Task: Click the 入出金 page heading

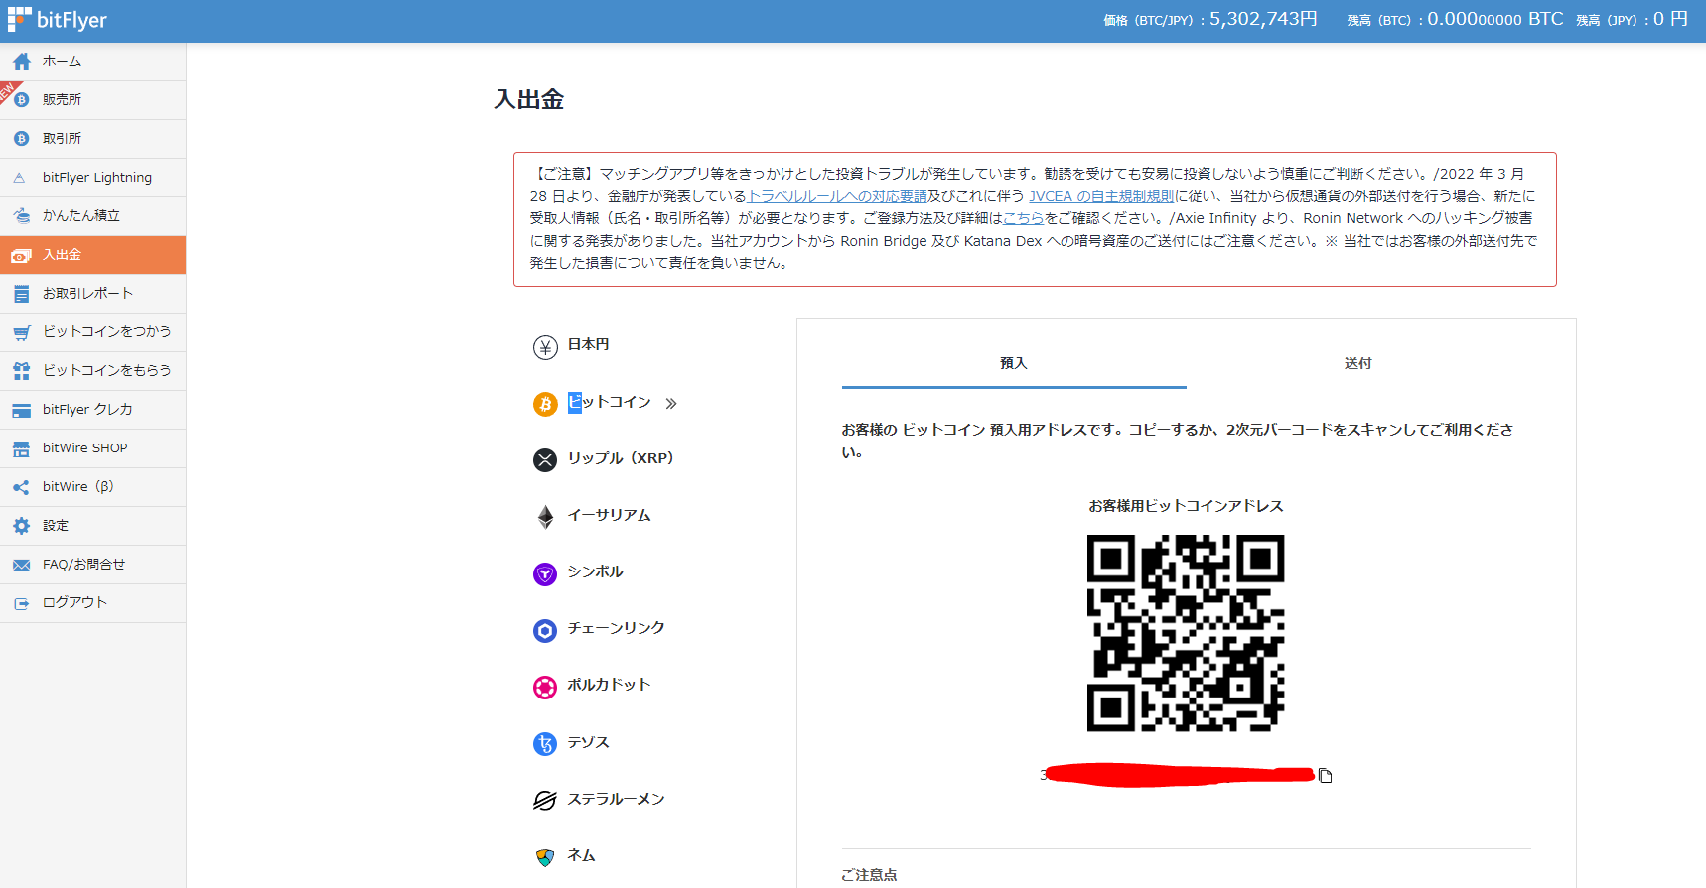Action: click(529, 99)
